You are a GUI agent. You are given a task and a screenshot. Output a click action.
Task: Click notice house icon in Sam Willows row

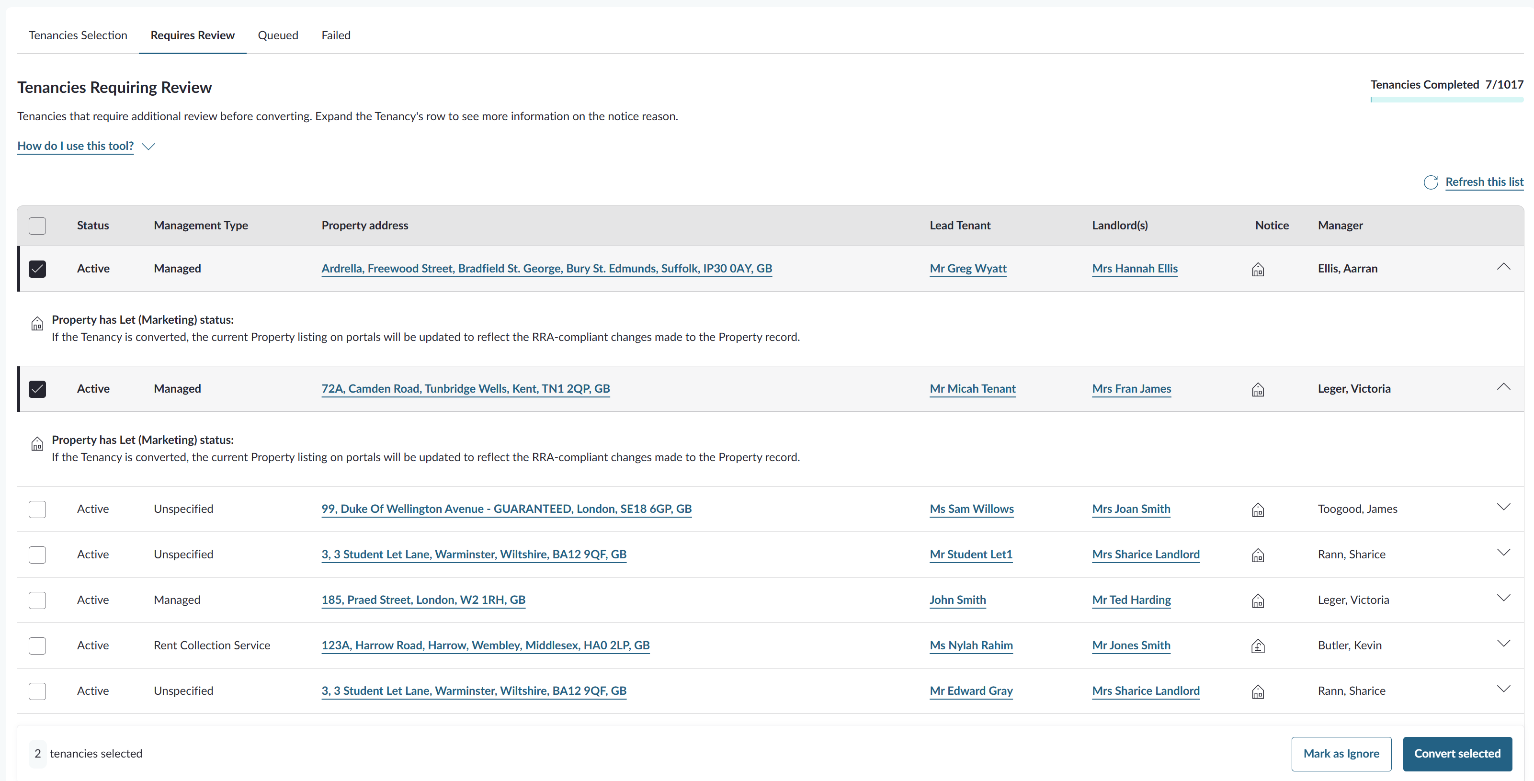coord(1258,510)
